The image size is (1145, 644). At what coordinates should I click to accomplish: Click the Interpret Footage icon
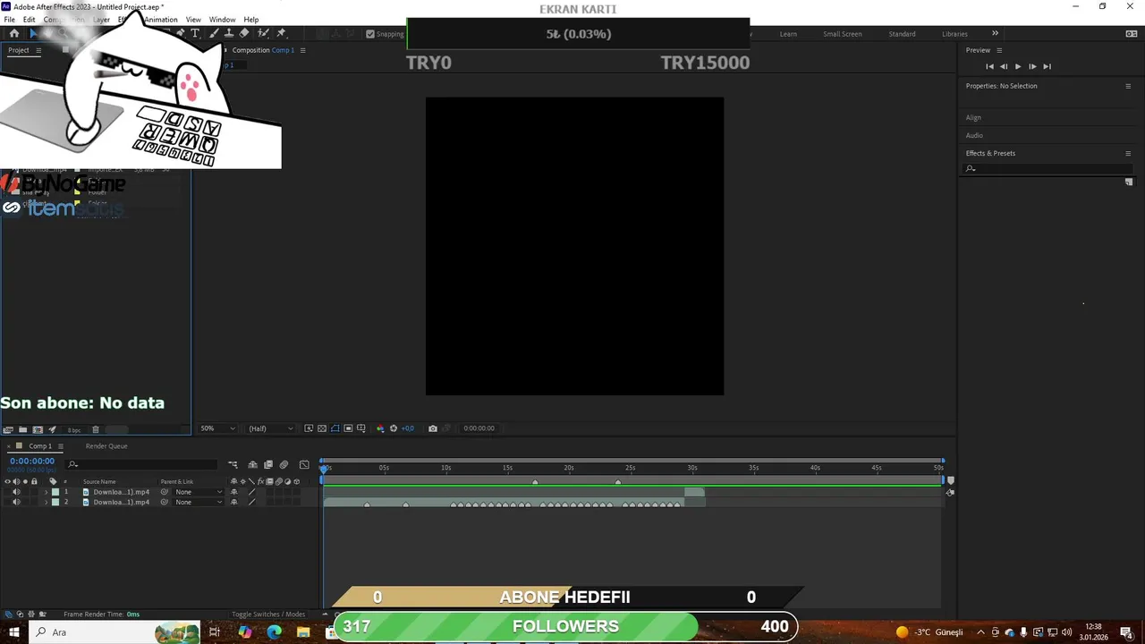point(8,430)
